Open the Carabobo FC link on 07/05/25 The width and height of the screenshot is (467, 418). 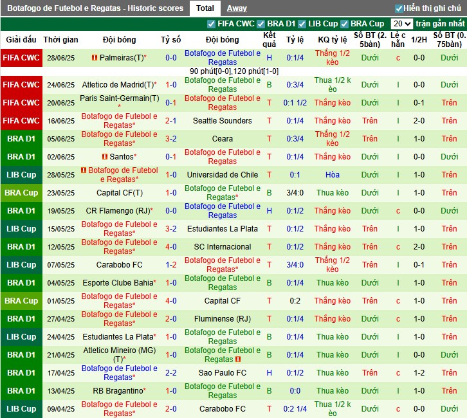tap(119, 265)
